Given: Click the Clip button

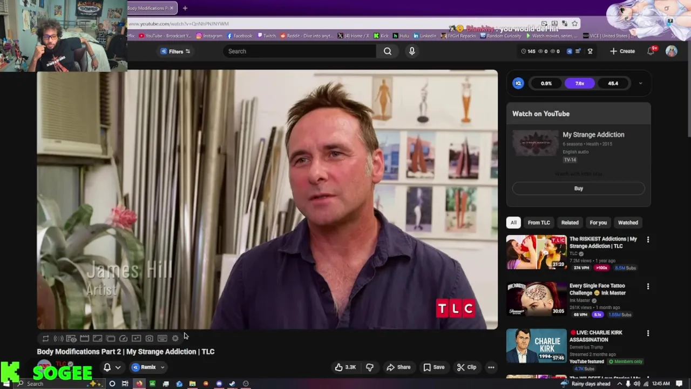Looking at the screenshot, I should 466,367.
